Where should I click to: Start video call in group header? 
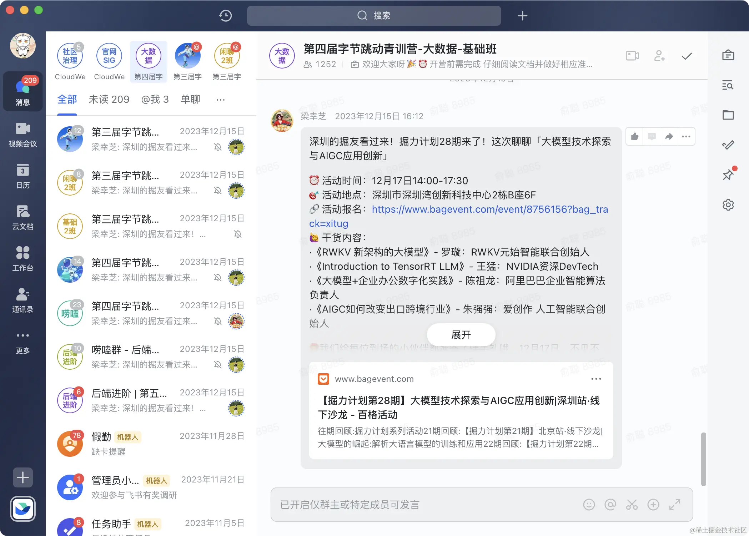tap(633, 56)
